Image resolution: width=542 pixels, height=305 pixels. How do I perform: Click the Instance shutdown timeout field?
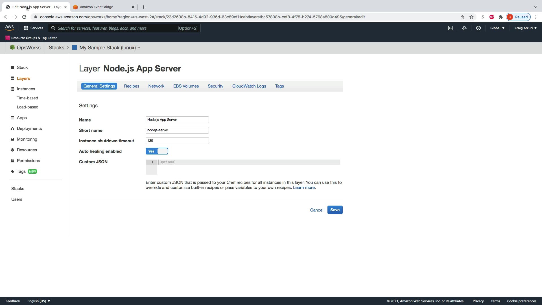point(177,141)
